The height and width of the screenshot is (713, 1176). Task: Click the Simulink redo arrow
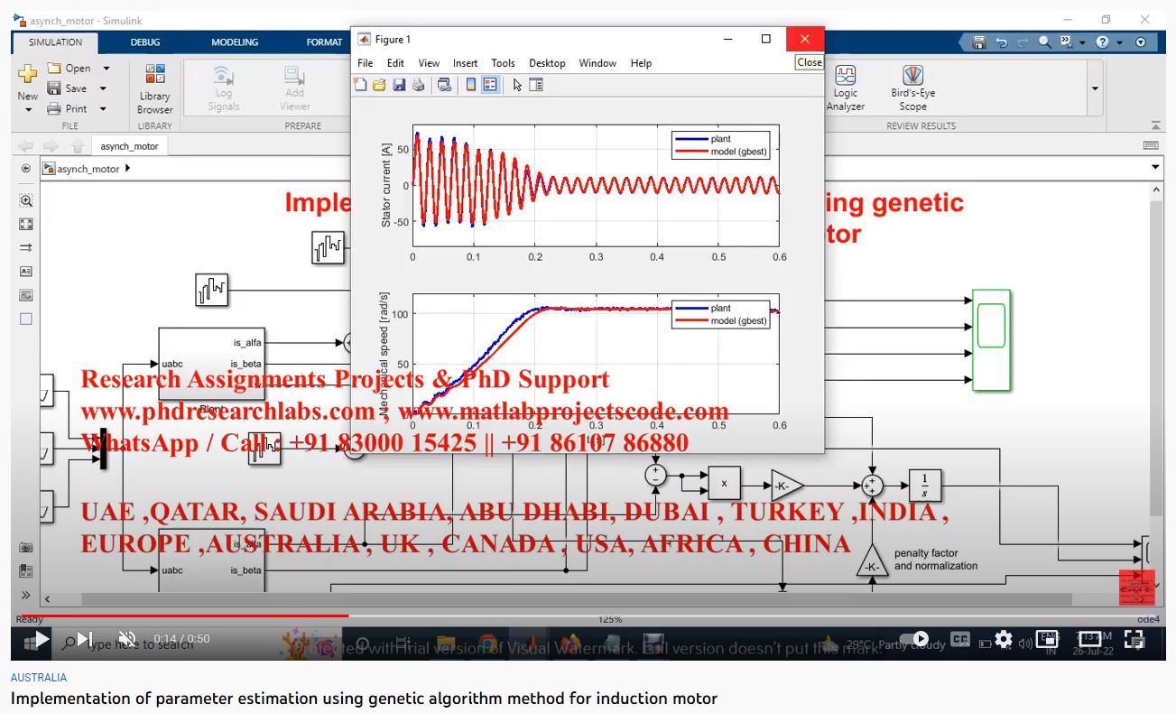click(x=1023, y=42)
